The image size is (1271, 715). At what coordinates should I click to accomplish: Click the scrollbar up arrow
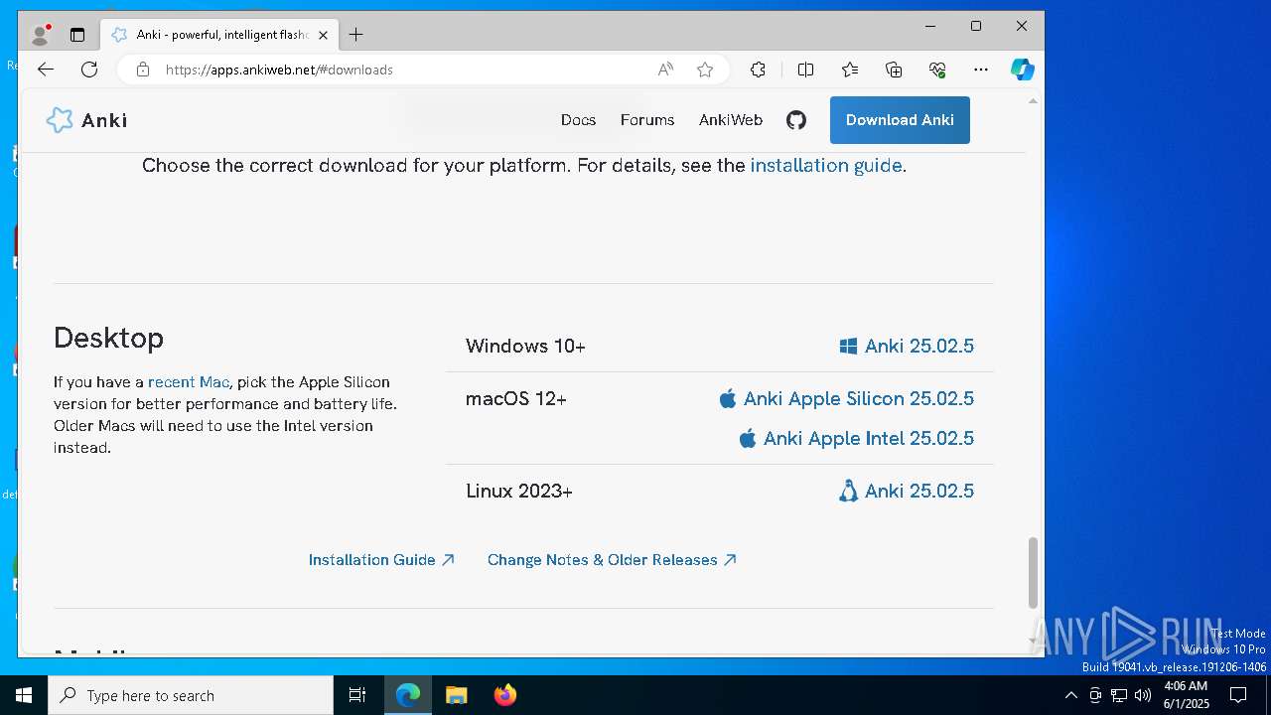(x=1033, y=101)
